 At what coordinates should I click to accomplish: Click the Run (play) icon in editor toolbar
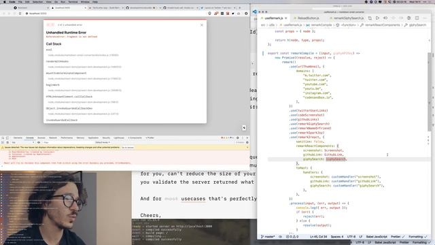click(x=378, y=18)
